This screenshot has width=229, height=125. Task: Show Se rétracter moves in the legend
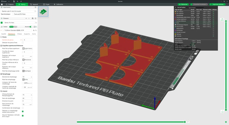pos(213,30)
